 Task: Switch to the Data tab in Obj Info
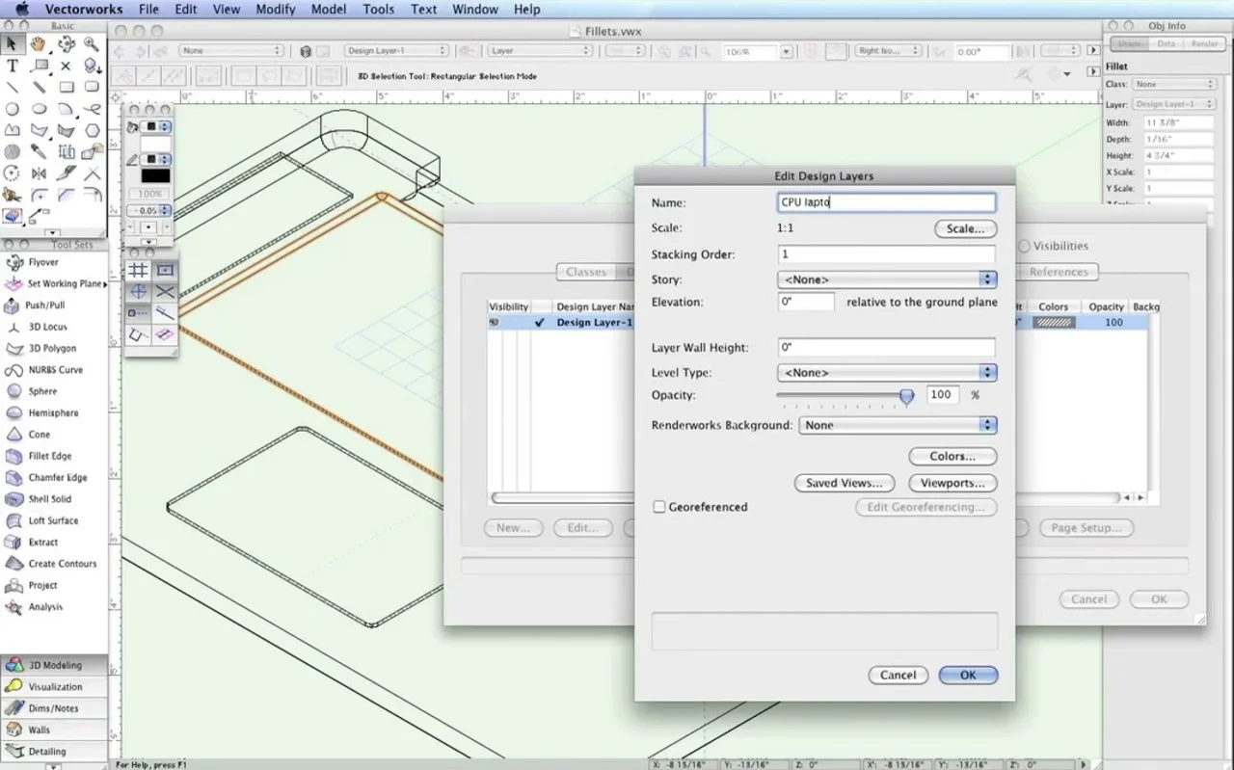coord(1166,44)
